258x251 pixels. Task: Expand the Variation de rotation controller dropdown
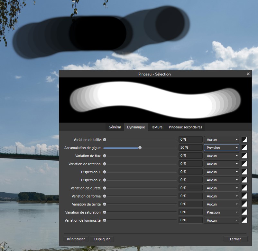coord(222,164)
